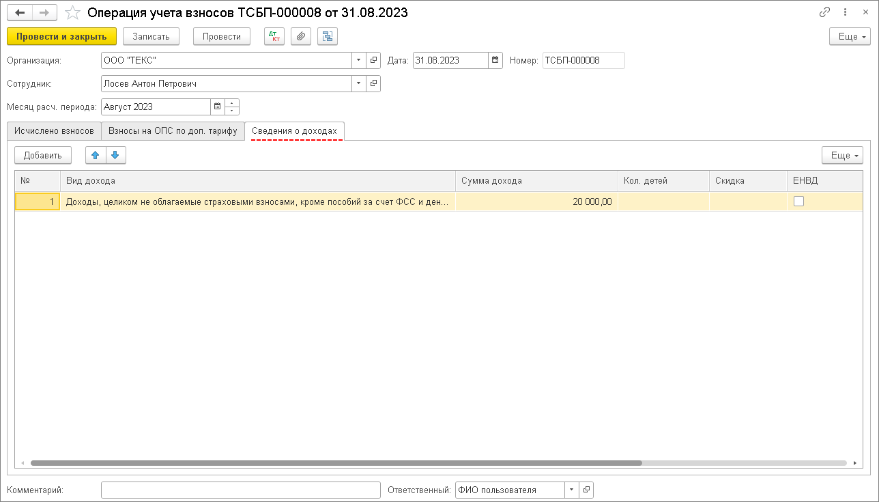This screenshot has height=502, width=879.
Task: Click the Комментарий input field
Action: [x=240, y=490]
